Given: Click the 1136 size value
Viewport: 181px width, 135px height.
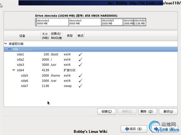Looking at the screenshot, I should click(x=45, y=86).
